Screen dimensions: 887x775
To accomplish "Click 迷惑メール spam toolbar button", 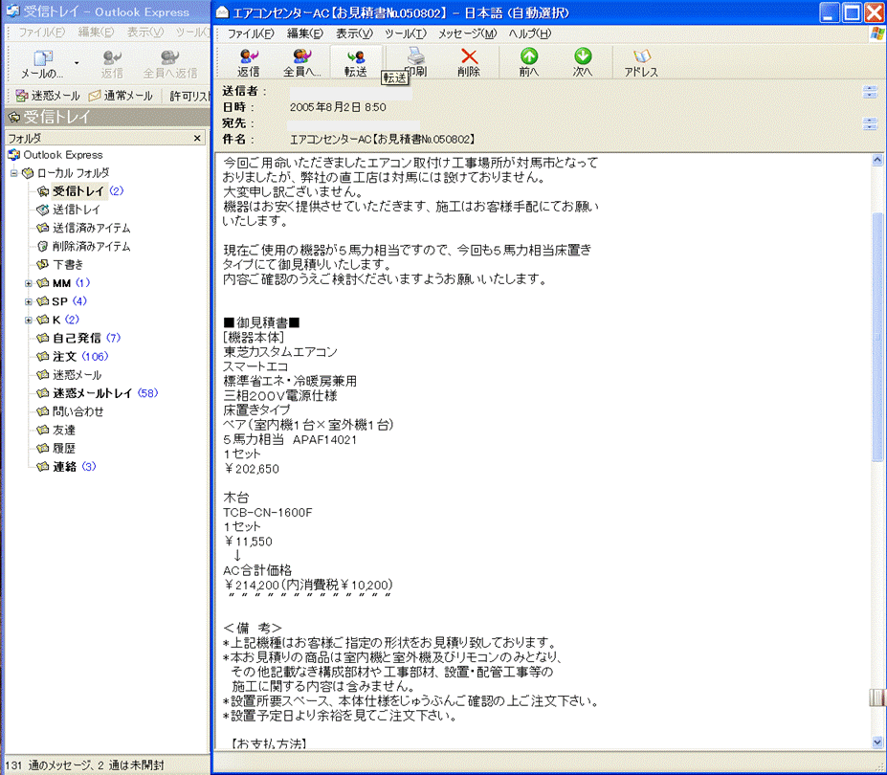I will pyautogui.click(x=48, y=96).
